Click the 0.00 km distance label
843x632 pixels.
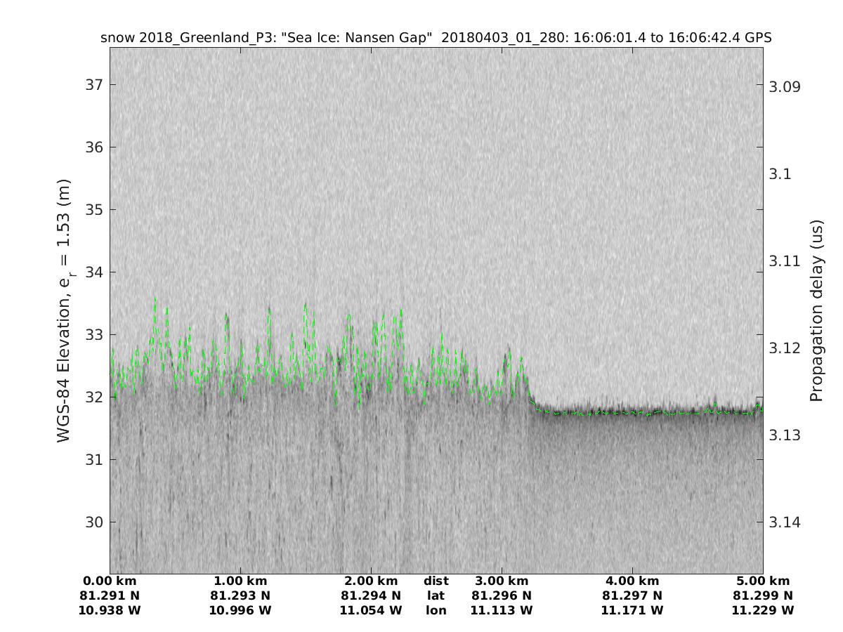tap(110, 581)
